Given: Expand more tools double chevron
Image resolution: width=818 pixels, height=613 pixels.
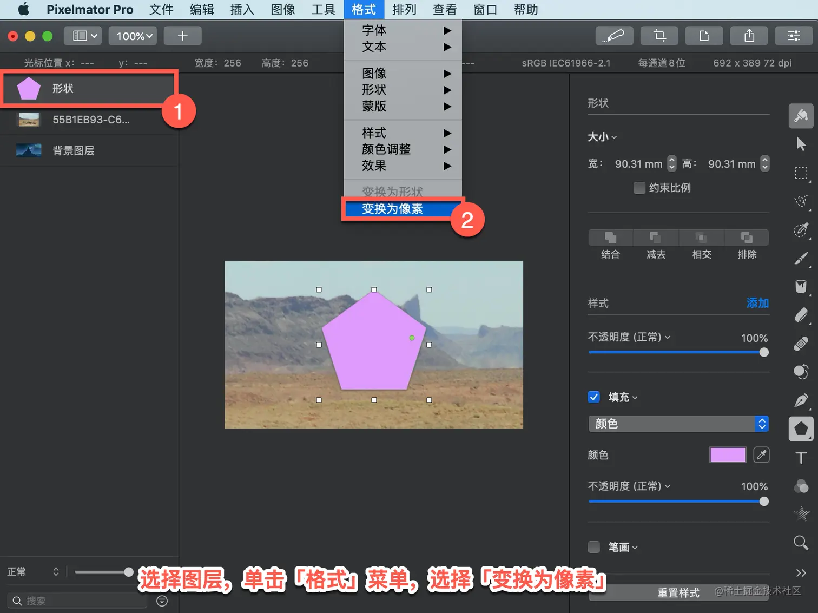Looking at the screenshot, I should point(801,572).
